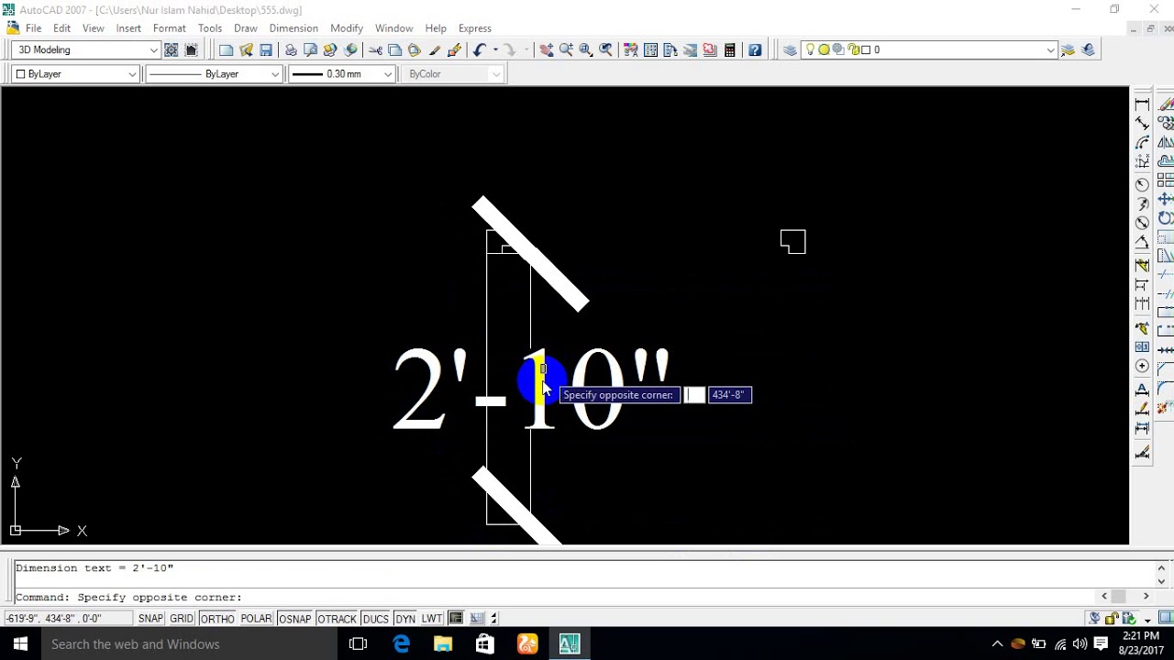Select the Aligned dimension tool

[x=1142, y=123]
